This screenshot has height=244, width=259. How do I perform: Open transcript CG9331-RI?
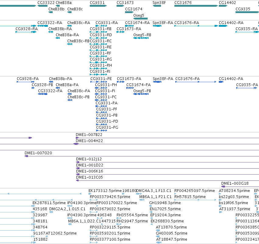[100, 71]
